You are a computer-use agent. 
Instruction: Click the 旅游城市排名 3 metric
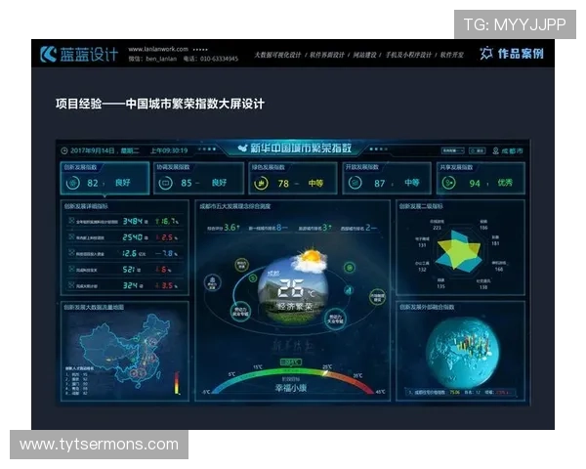(314, 228)
